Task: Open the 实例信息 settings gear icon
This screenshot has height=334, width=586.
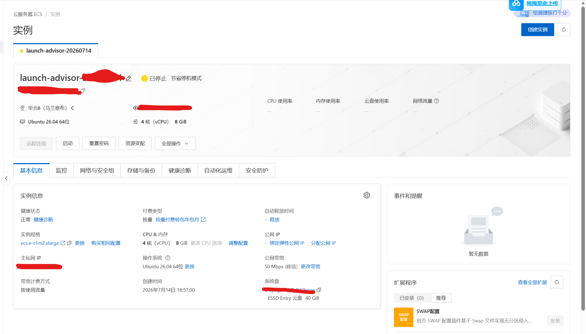Action: pos(366,195)
